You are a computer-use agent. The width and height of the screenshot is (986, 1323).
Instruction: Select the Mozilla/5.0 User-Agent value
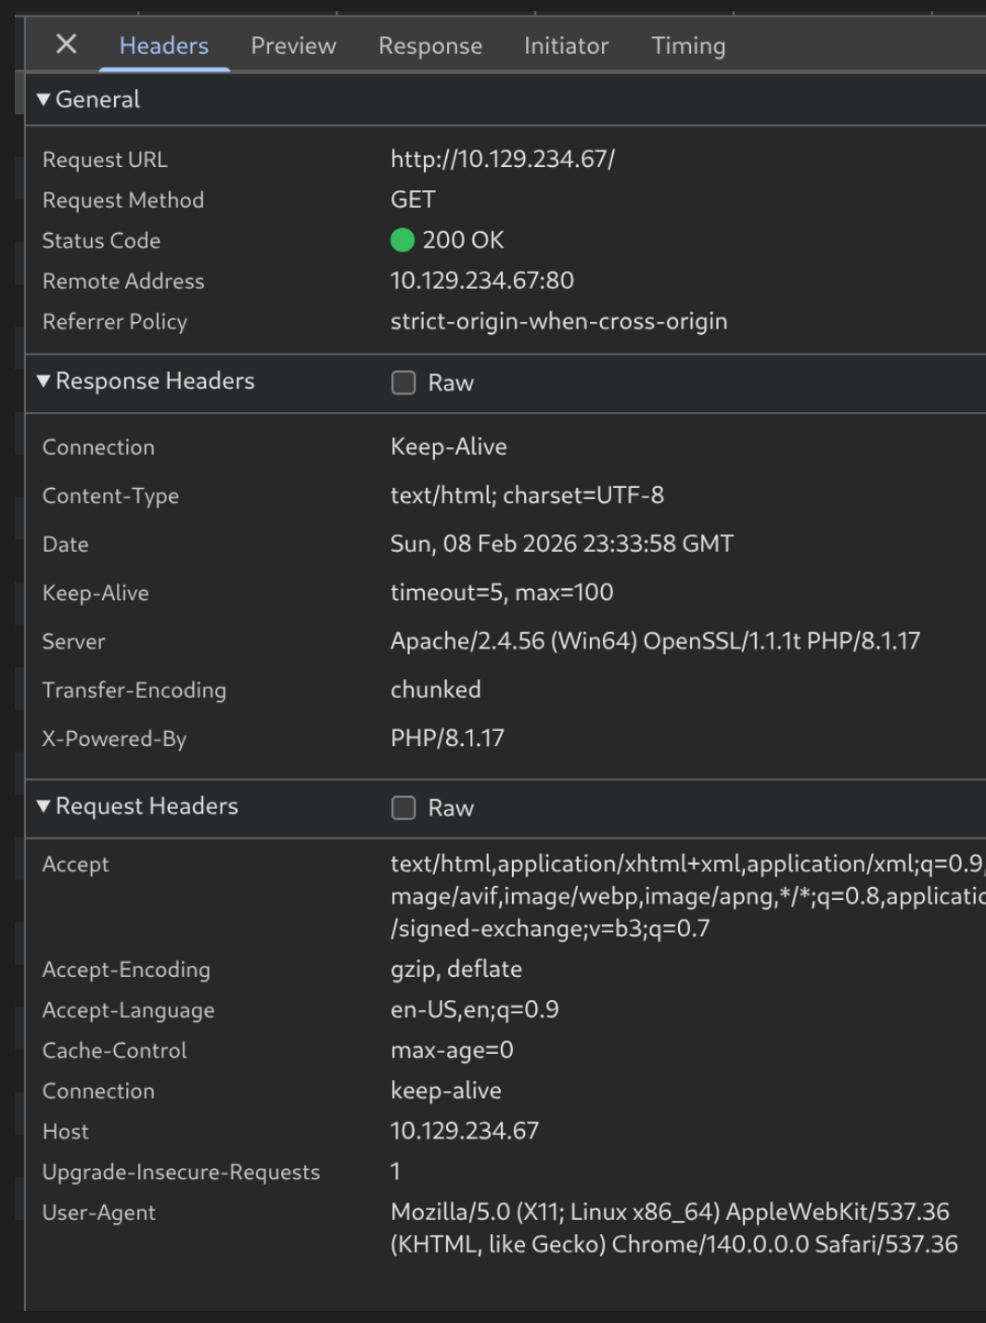(x=674, y=1228)
